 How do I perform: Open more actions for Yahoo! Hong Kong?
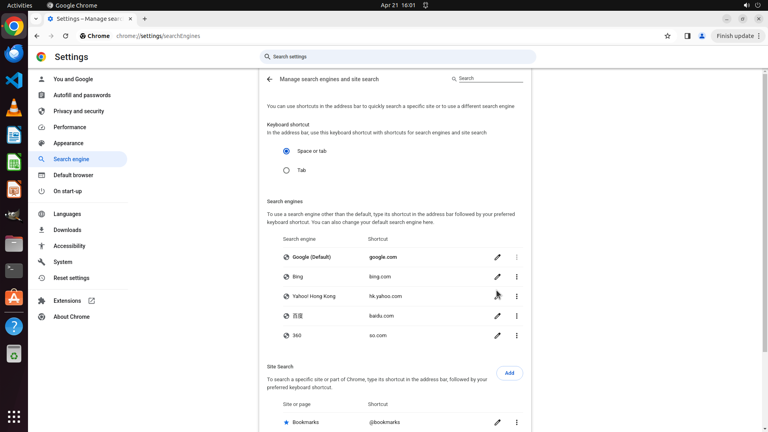point(516,296)
